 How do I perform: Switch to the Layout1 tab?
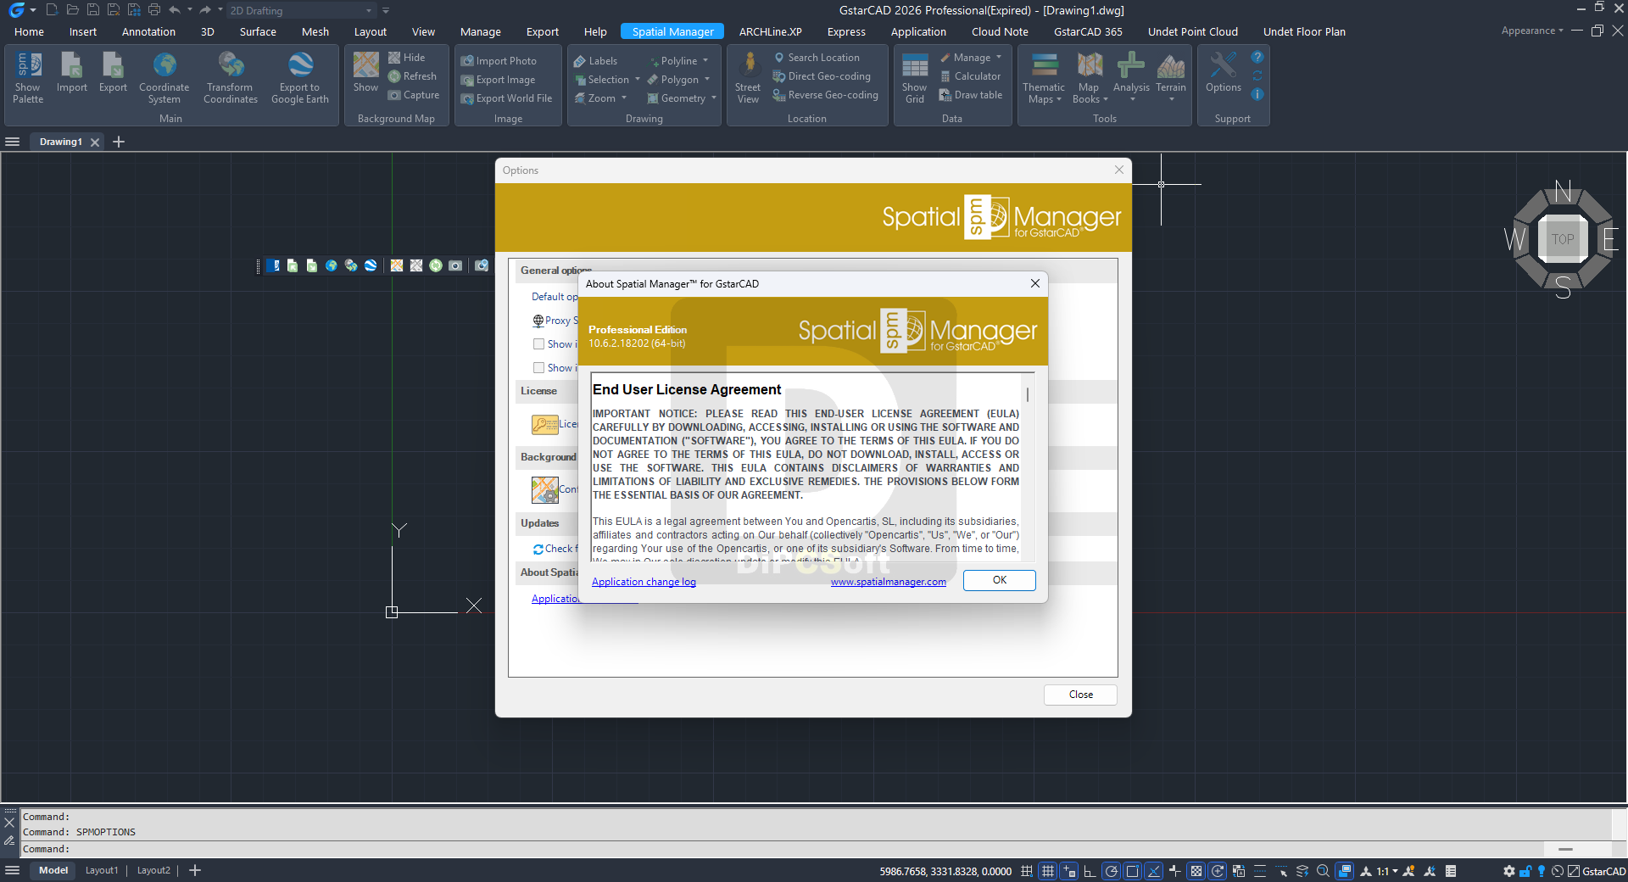click(102, 871)
